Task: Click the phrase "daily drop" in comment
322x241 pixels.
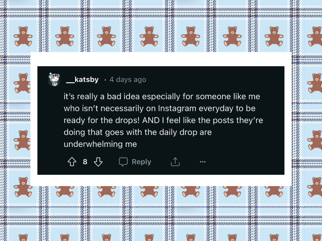Action: click(178, 132)
